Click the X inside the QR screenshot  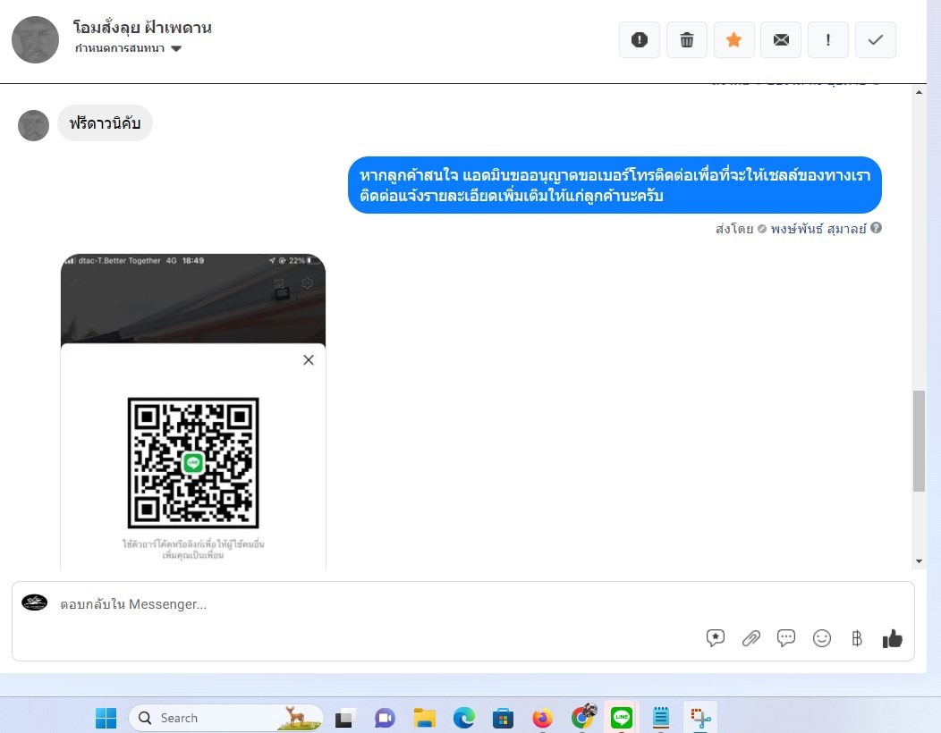click(x=309, y=360)
